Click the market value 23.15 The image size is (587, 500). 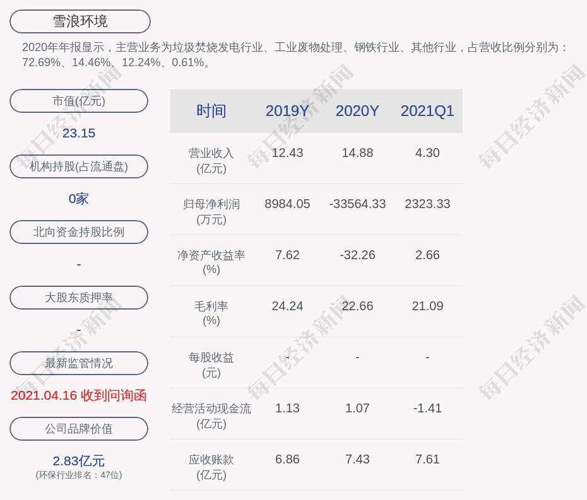click(79, 133)
